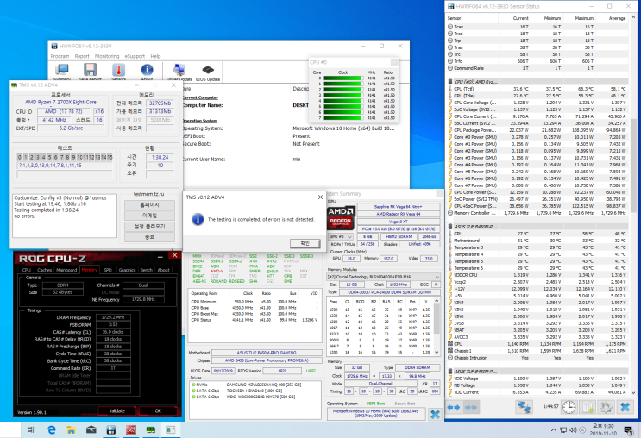Click OK button in ROG CPU-Z
Image resolution: width=641 pixels, height=438 pixels.
pos(158,410)
